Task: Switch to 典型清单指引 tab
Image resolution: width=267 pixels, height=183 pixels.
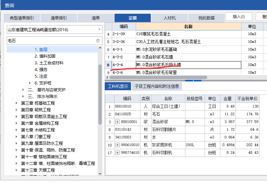Action: click(x=22, y=18)
